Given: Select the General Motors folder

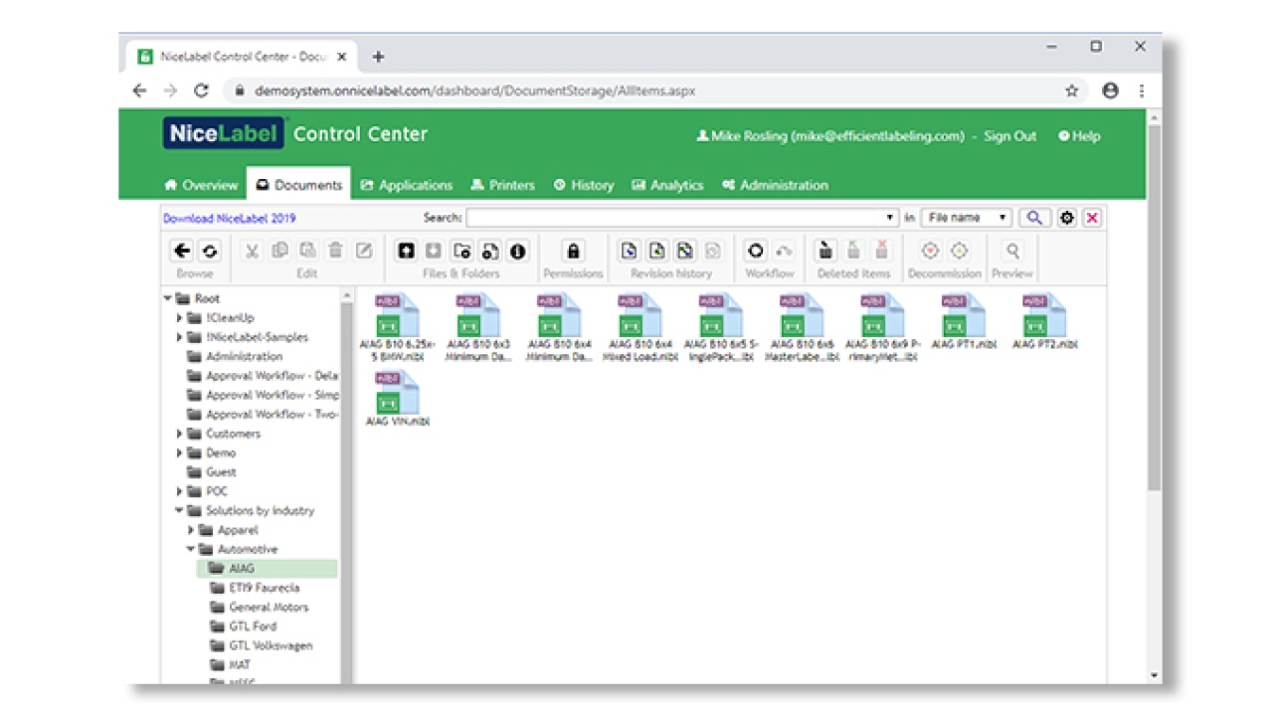Looking at the screenshot, I should tap(269, 607).
